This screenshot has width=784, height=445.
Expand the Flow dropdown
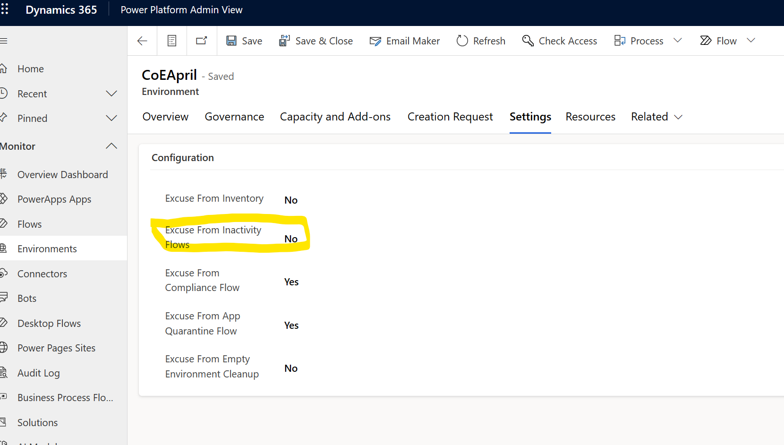pyautogui.click(x=751, y=41)
